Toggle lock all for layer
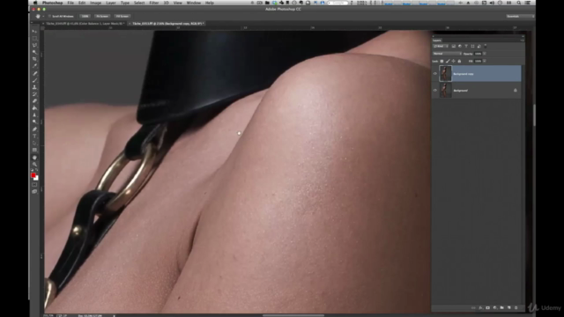The width and height of the screenshot is (564, 317). click(x=459, y=61)
